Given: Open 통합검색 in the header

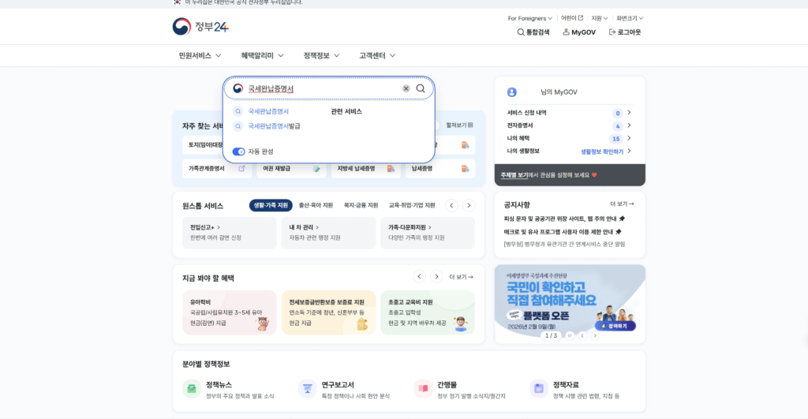Looking at the screenshot, I should [533, 32].
